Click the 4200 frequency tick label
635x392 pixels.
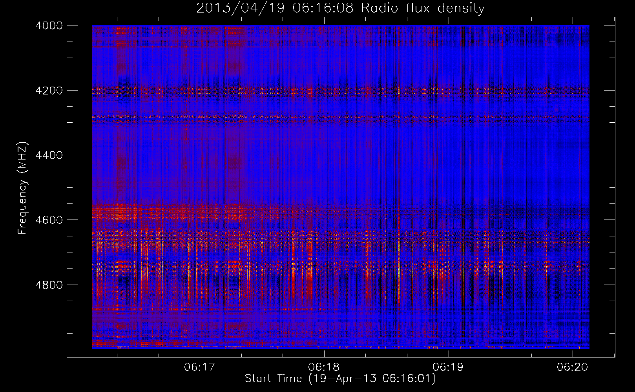tap(49, 91)
